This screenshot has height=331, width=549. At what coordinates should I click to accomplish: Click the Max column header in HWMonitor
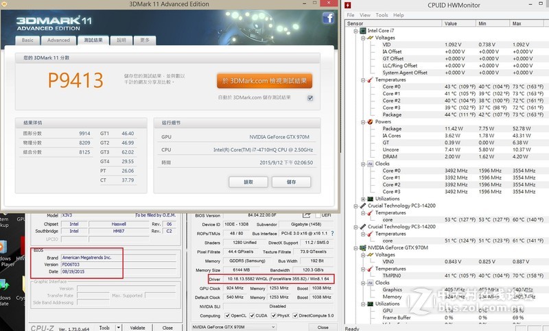tap(528, 23)
